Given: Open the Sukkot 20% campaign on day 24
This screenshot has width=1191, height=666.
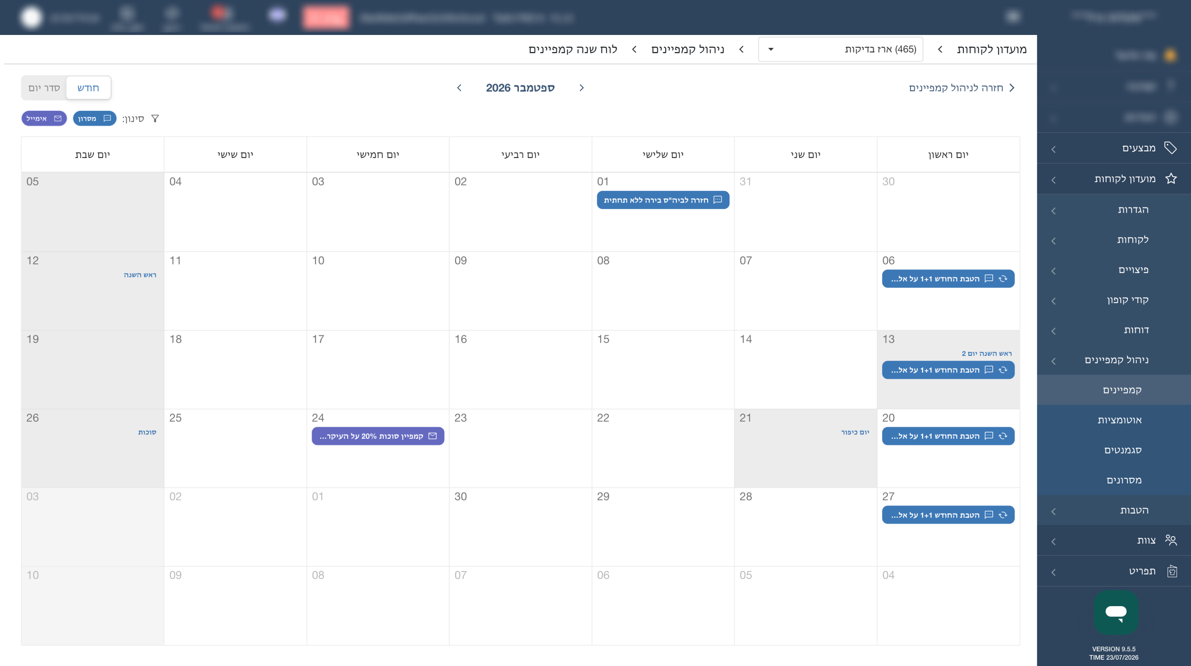Looking at the screenshot, I should [x=378, y=436].
